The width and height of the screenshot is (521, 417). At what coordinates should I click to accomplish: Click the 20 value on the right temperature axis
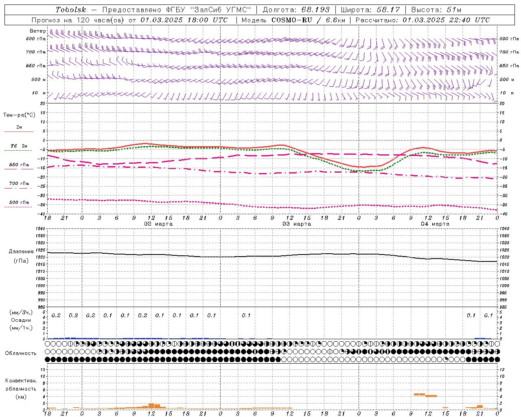502,103
